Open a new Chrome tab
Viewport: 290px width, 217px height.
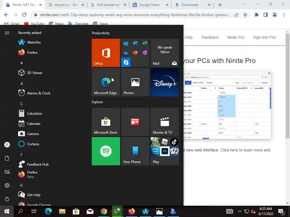[x=220, y=5]
